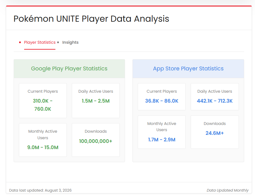Click the 24.6M+ downloads value
Viewport: 255px width, 195px height.
point(215,133)
